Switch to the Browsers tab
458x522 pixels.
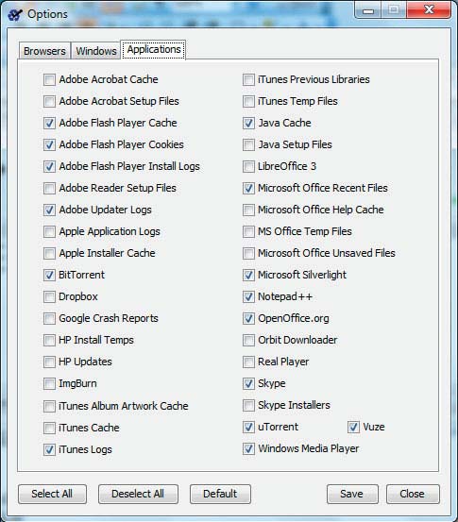pos(44,51)
